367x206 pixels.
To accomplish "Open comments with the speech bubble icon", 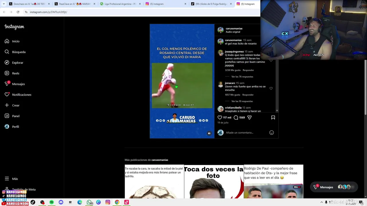I will tap(236, 117).
